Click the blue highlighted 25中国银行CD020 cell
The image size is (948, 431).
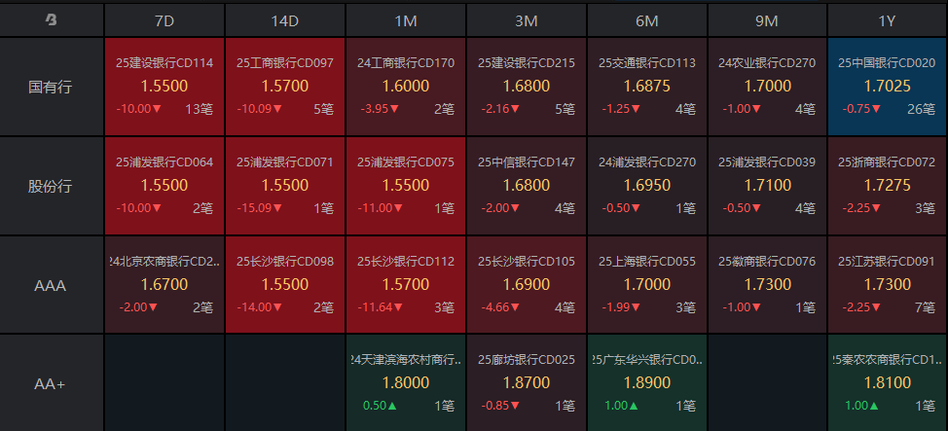[888, 87]
